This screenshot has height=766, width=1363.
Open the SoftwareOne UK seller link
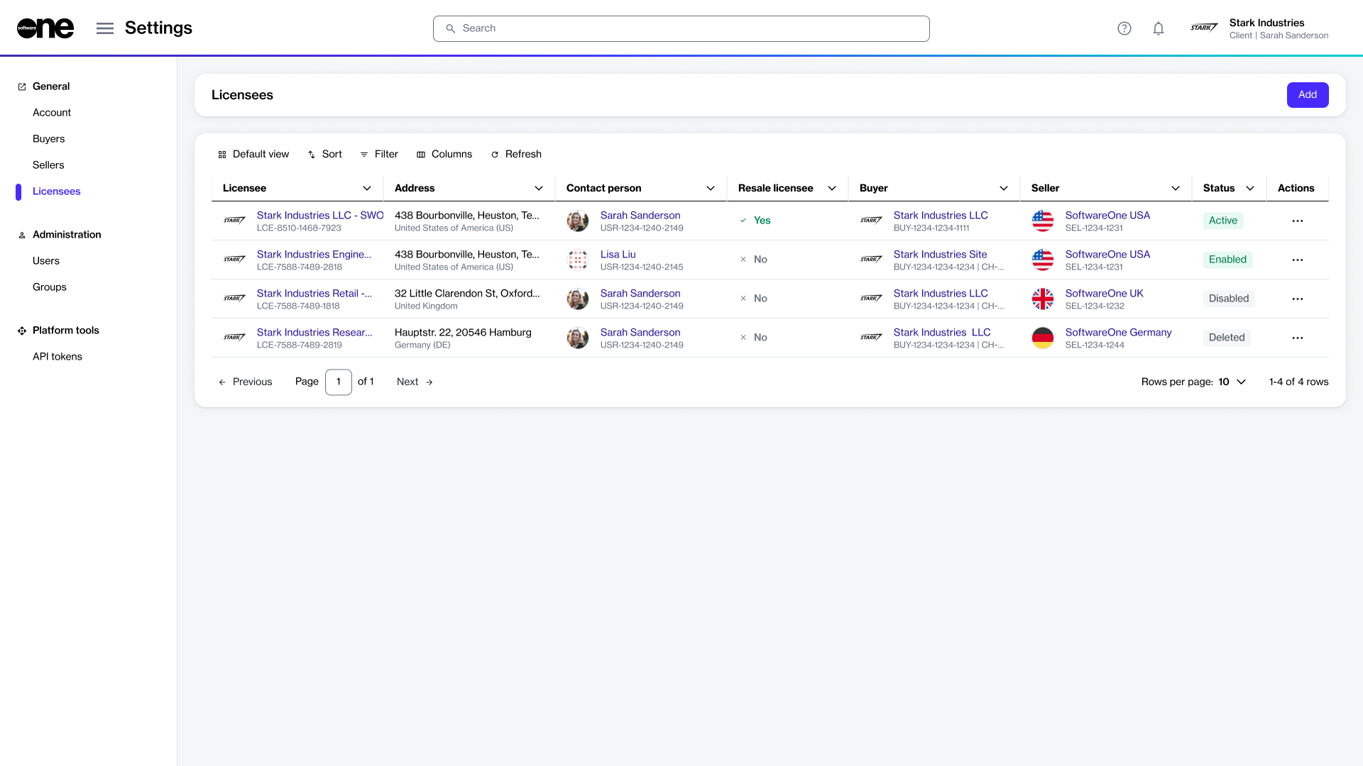click(1104, 293)
